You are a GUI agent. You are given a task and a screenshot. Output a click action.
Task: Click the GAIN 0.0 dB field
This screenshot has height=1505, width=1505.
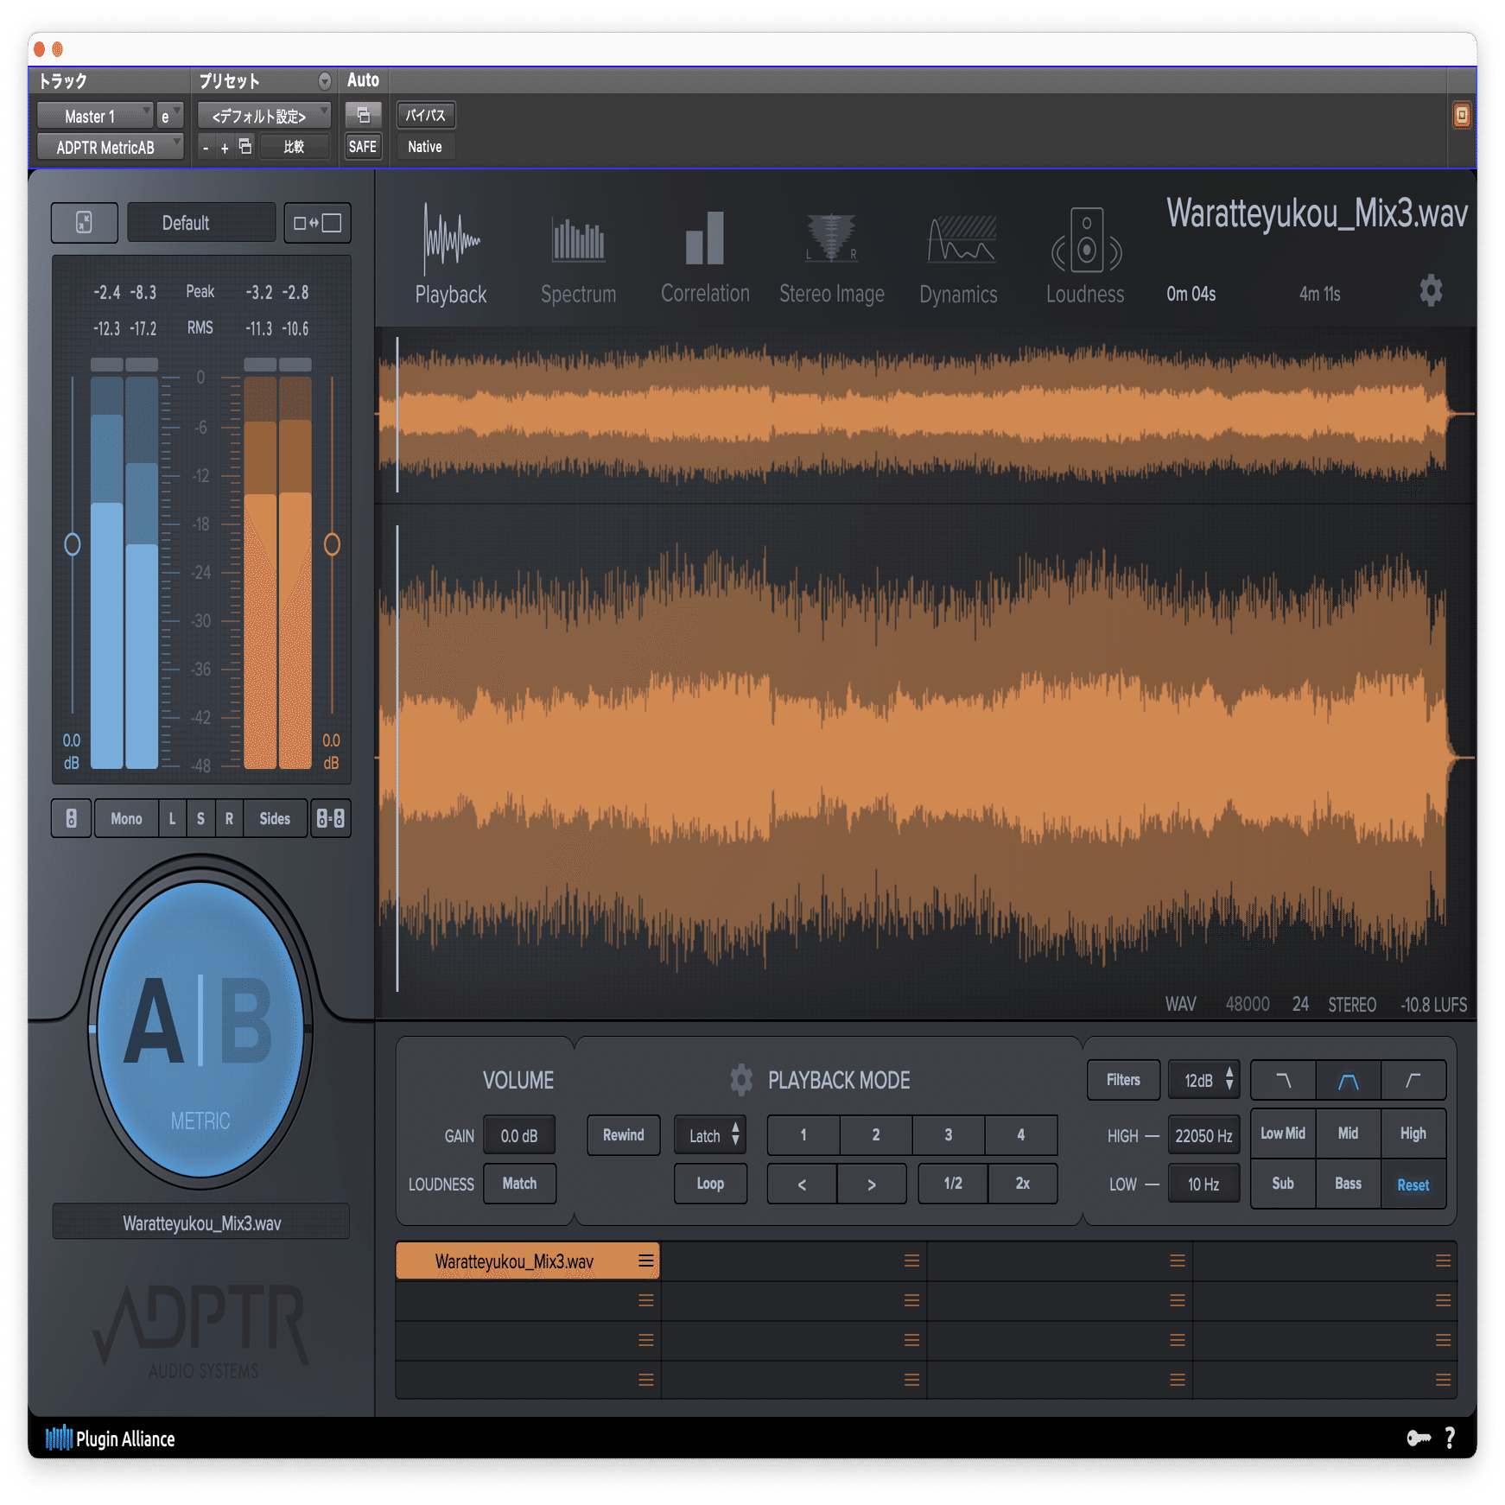pos(519,1136)
